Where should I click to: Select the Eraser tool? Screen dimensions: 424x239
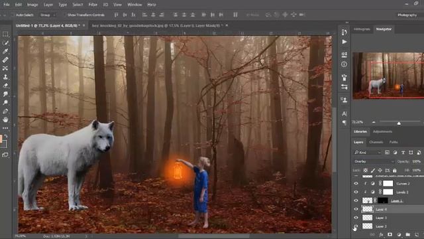pyautogui.click(x=5, y=86)
